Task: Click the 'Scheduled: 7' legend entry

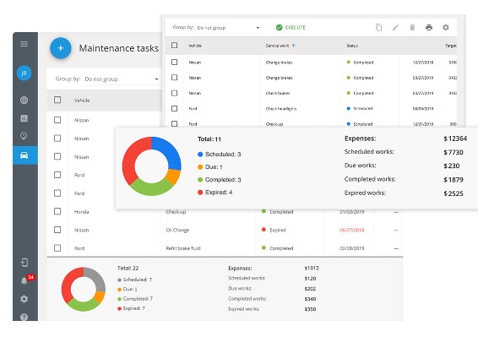Action: [x=134, y=280]
